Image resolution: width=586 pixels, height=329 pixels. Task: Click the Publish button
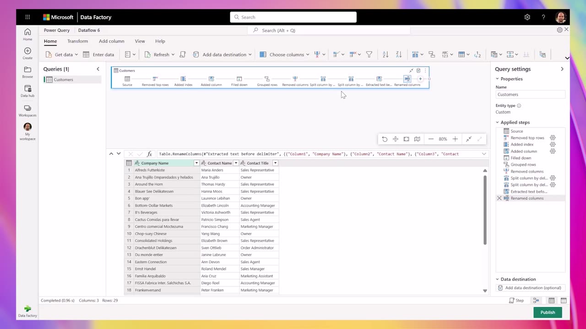tap(548, 313)
